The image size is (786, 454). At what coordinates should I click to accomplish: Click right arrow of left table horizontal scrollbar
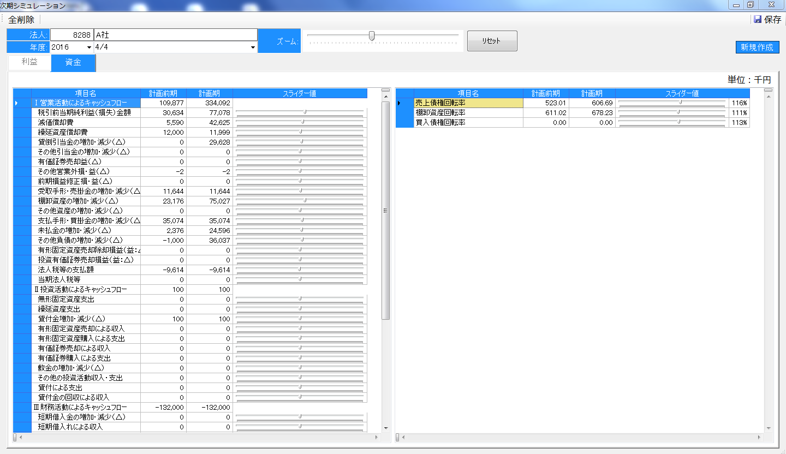pyautogui.click(x=377, y=438)
